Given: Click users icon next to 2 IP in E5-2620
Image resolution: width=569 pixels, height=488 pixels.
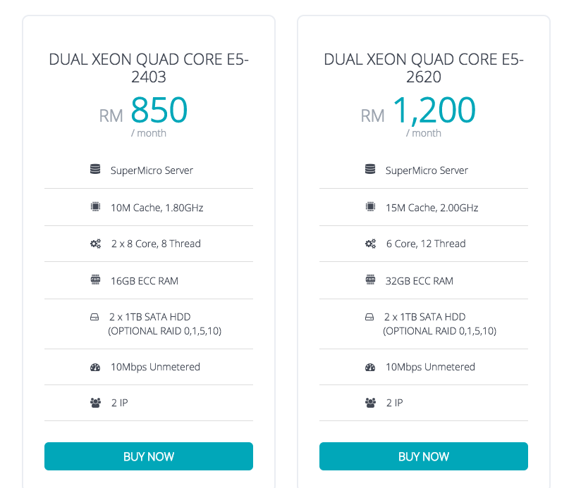Looking at the screenshot, I should pos(370,403).
